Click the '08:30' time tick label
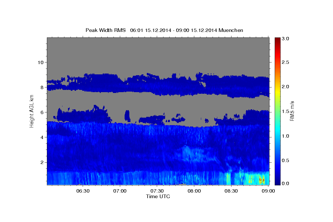This screenshot has height=222, width=333. click(231, 191)
